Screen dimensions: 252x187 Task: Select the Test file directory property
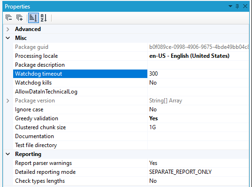(80, 145)
